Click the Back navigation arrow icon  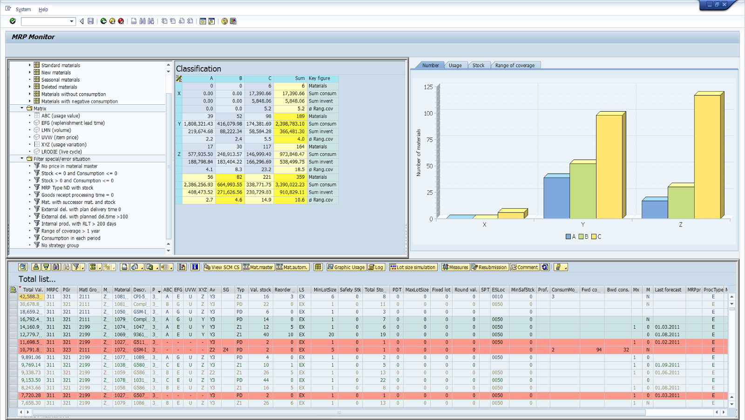(x=81, y=21)
